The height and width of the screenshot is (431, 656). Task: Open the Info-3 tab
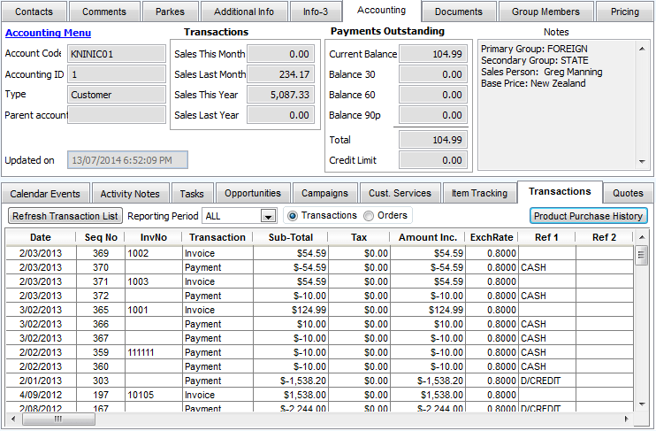(x=316, y=12)
